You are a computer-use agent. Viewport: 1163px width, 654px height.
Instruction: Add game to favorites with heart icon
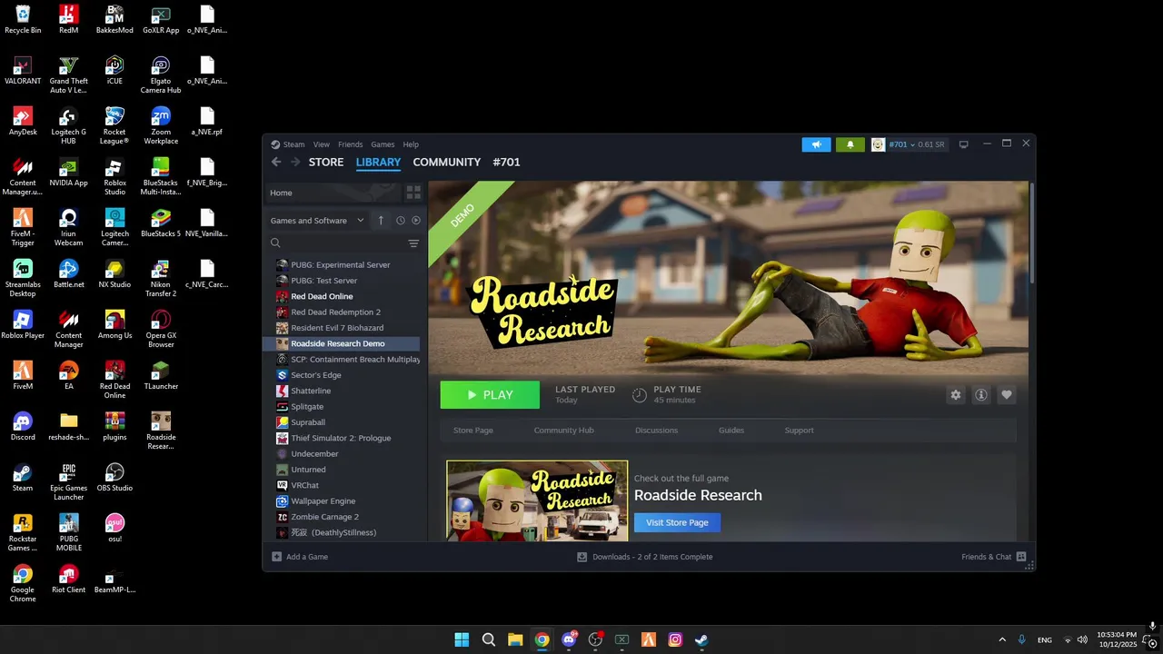pyautogui.click(x=1006, y=395)
